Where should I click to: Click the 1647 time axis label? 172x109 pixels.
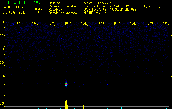click(117, 23)
